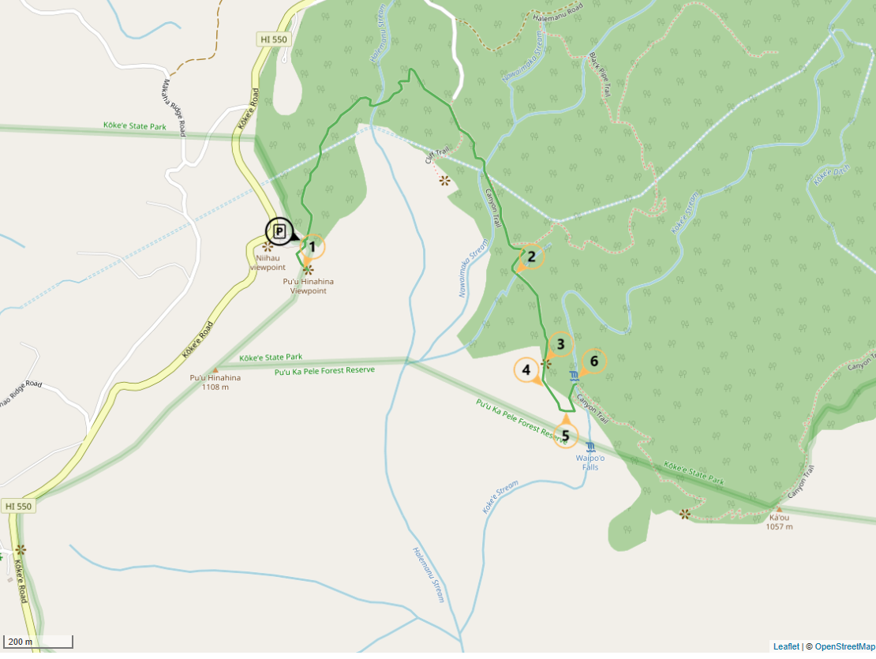
Task: Click the viewpoint symbol near Kōke'e Road bottom-left
Action: coord(21,549)
